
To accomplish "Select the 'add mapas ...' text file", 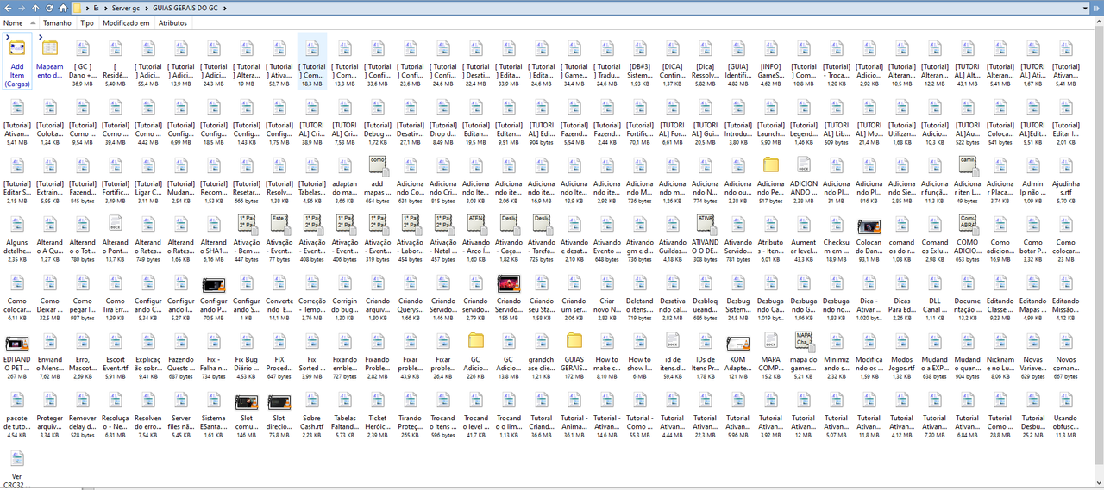I will 378,177.
